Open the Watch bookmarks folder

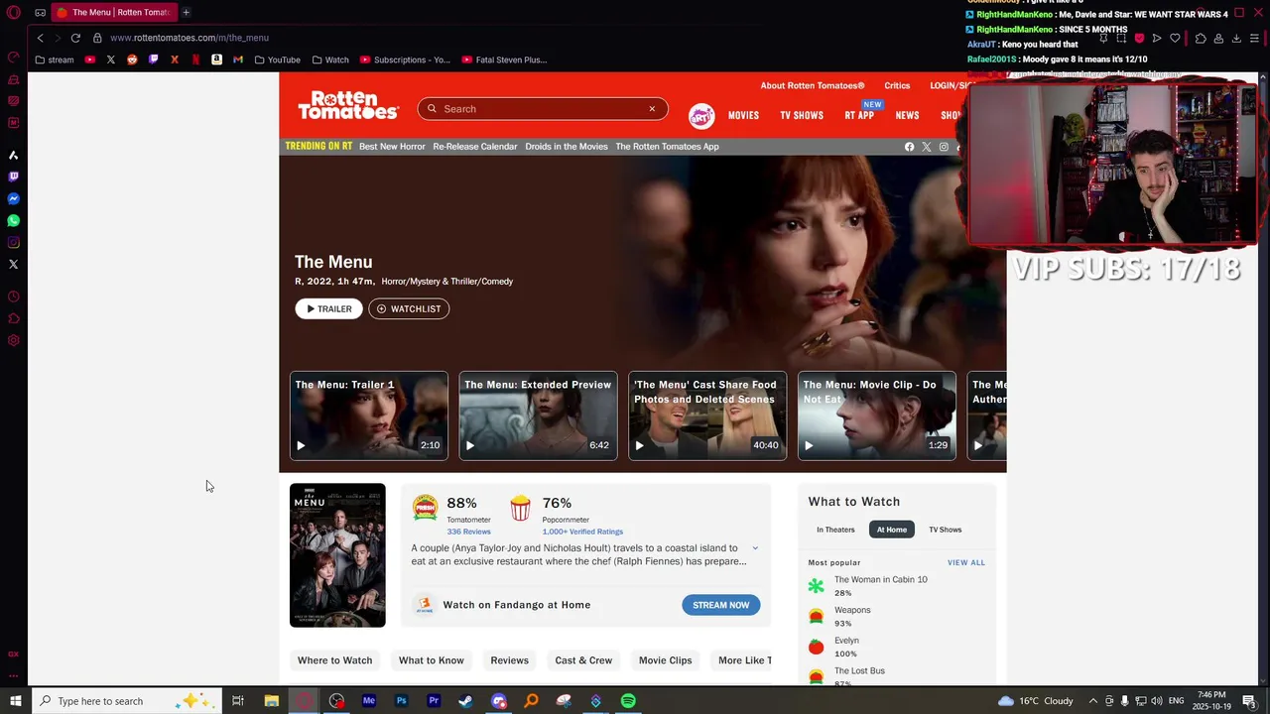point(330,59)
